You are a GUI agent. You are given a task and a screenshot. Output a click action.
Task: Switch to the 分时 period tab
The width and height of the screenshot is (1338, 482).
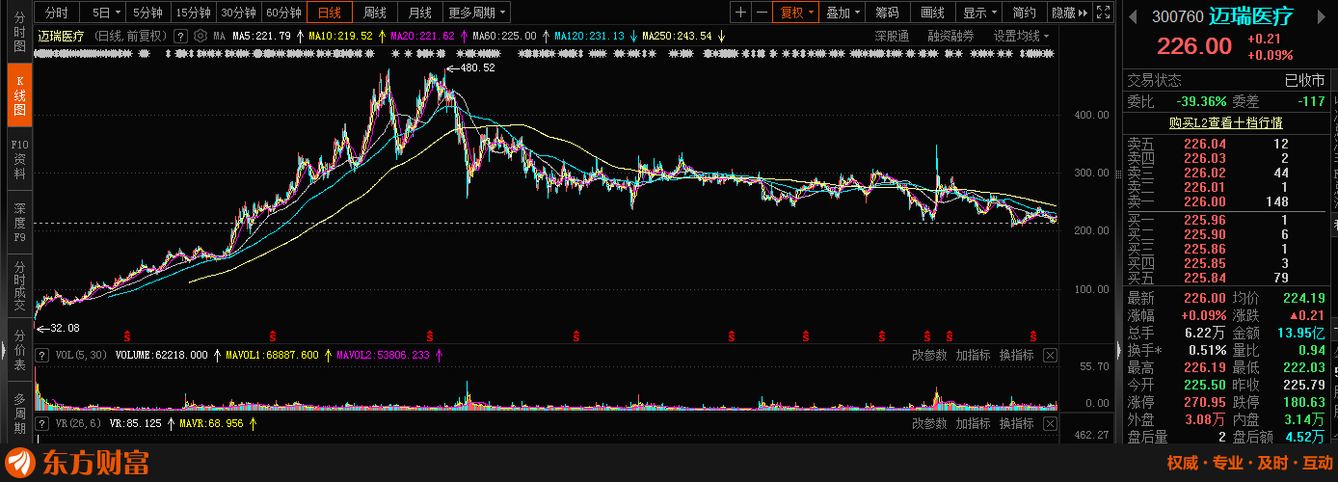pos(57,13)
